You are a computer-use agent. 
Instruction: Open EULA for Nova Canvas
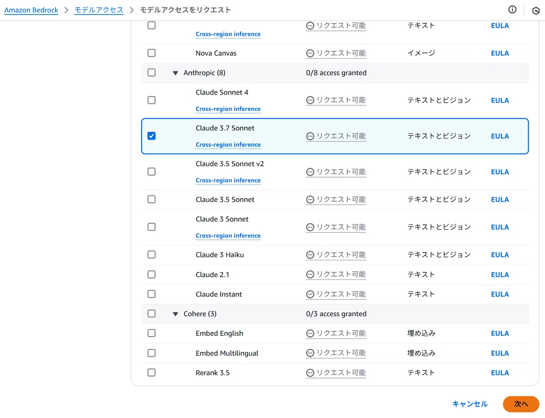(500, 53)
